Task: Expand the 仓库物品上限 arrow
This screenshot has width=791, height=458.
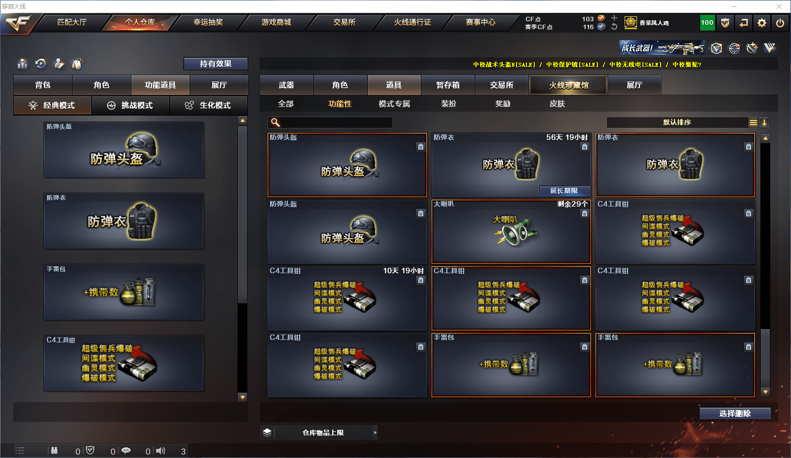Action: (375, 432)
